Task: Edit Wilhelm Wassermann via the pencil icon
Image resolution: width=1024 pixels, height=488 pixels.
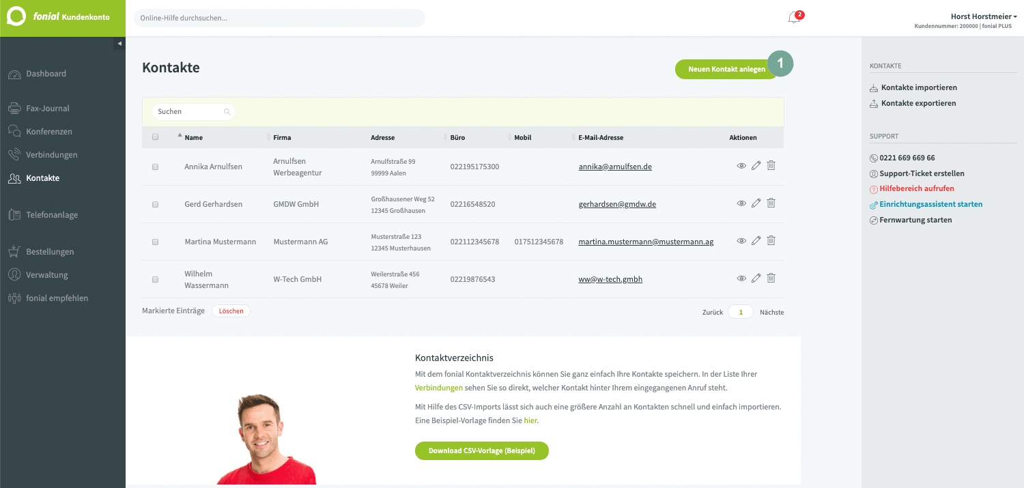Action: 756,278
